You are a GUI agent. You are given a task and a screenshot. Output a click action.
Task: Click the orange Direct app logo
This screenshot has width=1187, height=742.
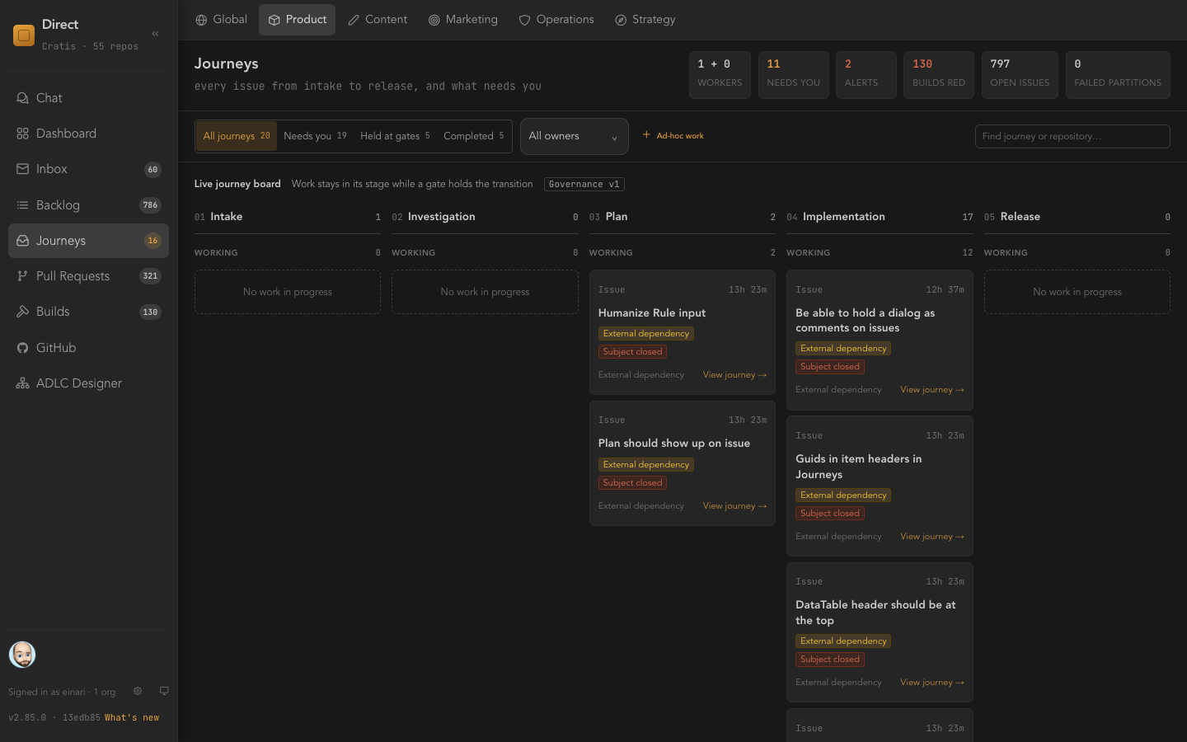tap(24, 35)
